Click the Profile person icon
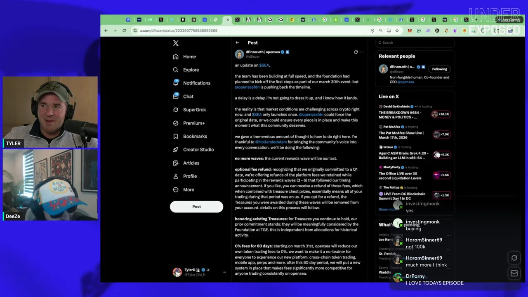 (x=176, y=176)
